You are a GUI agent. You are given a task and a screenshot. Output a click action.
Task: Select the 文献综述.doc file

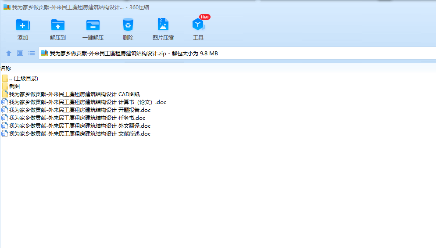click(76, 133)
